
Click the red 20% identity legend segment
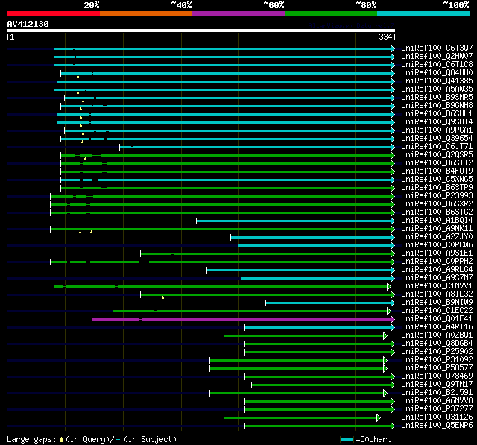(x=54, y=13)
